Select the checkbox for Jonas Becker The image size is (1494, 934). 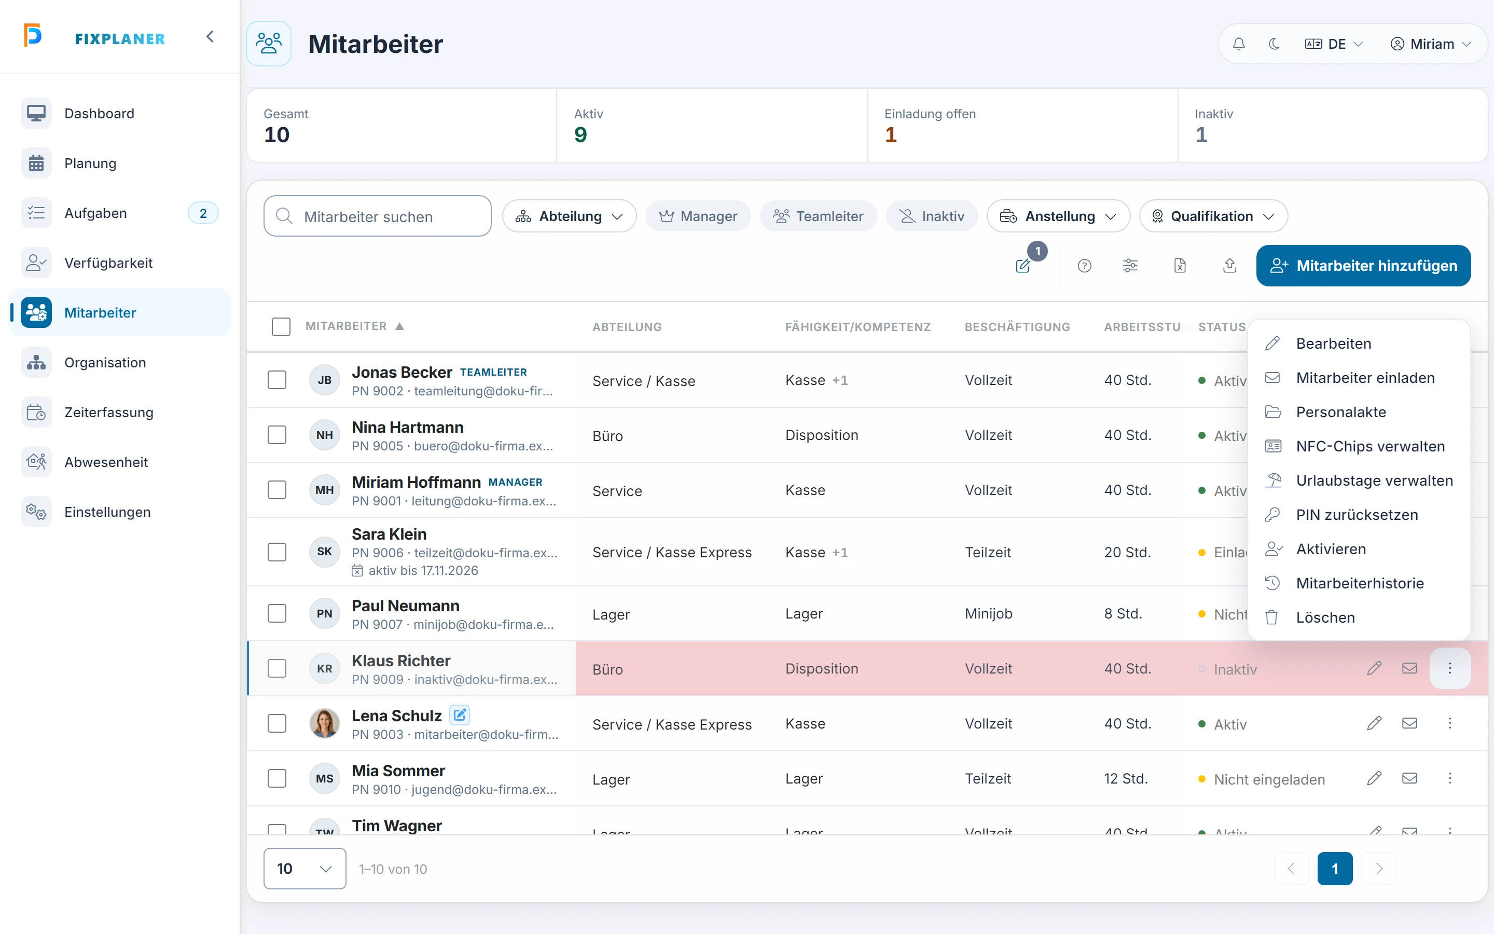[x=277, y=380]
